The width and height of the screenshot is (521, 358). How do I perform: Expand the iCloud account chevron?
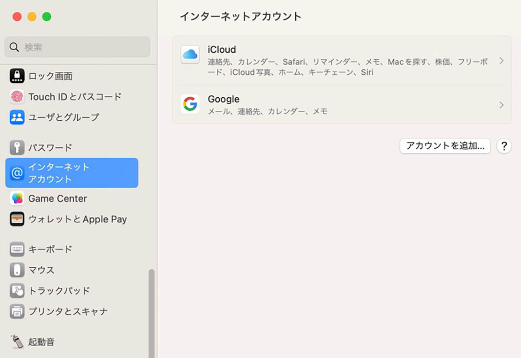pos(501,60)
